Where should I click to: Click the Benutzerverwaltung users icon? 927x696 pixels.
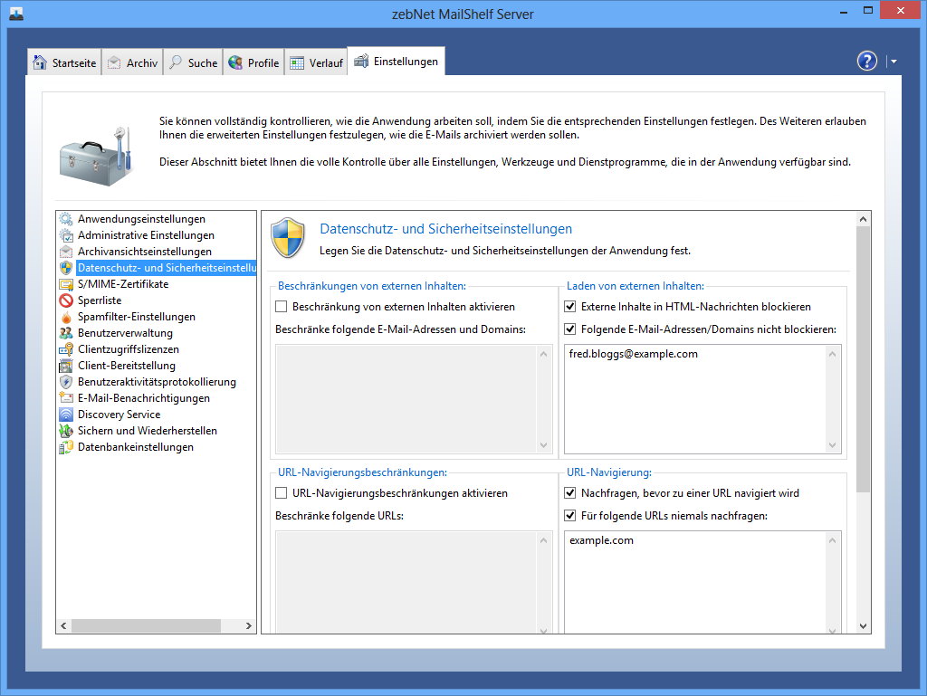pyautogui.click(x=66, y=333)
